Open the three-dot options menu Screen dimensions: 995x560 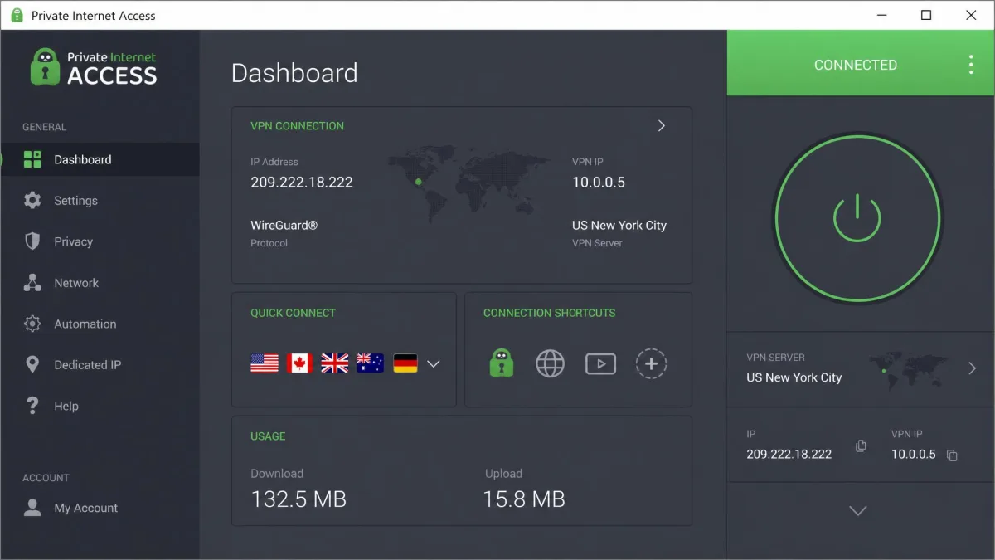(971, 65)
